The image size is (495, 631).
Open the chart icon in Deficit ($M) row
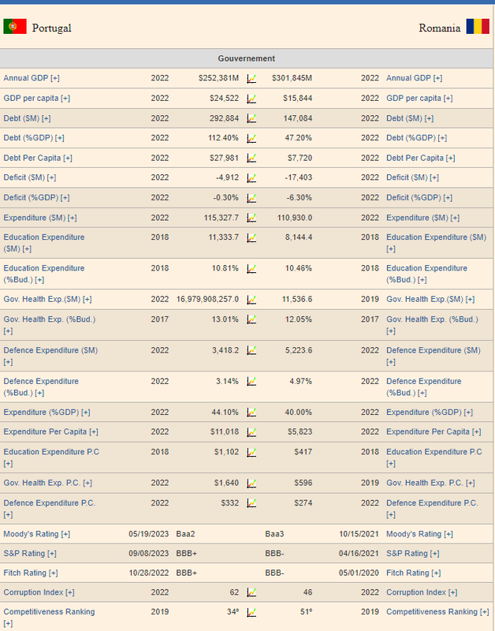click(251, 178)
